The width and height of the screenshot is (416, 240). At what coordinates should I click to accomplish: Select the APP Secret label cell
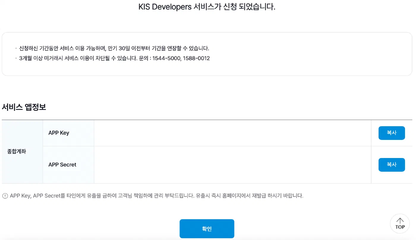click(68, 165)
